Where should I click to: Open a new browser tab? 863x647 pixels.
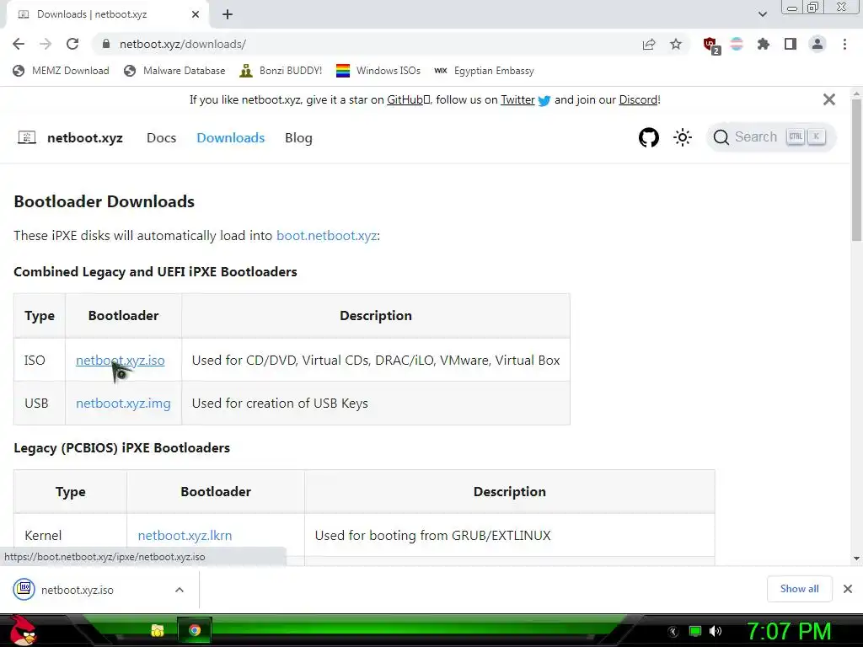click(x=228, y=14)
